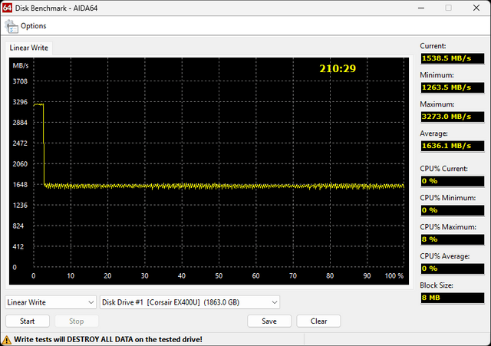This screenshot has width=491, height=346.
Task: Close the Disk Benchmark window
Action: click(x=476, y=8)
